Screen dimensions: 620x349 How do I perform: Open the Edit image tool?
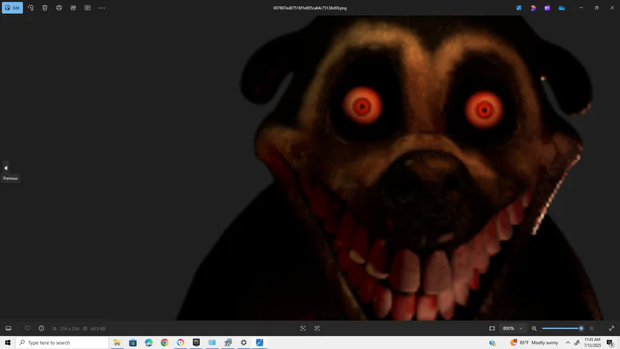(12, 8)
